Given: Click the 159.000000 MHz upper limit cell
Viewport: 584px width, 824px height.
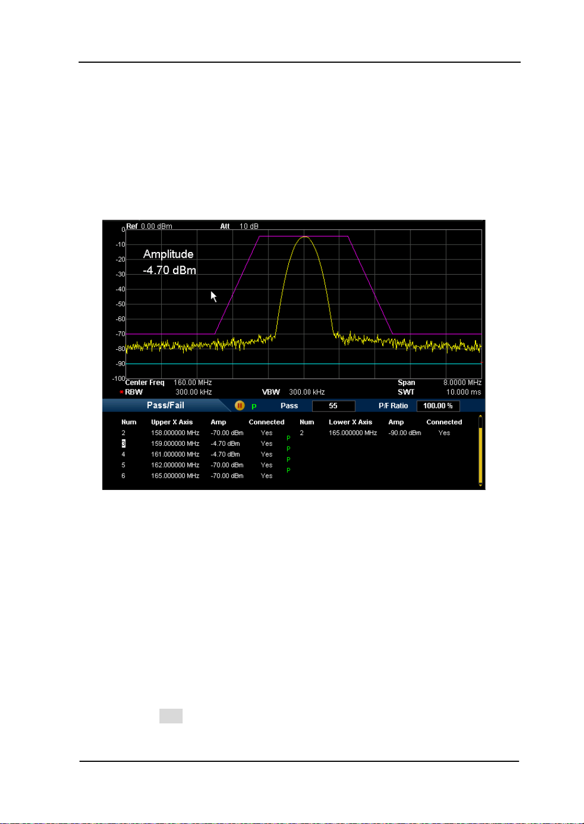Looking at the screenshot, I should click(175, 444).
